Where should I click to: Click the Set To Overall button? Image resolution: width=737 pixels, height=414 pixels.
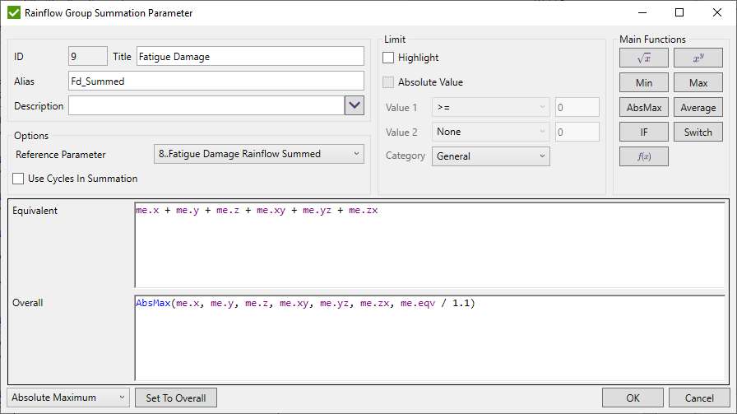[176, 398]
